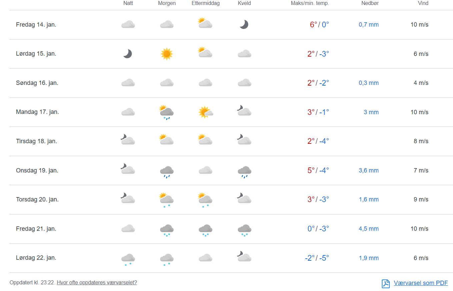
Task: Click Lørdag 22. night snow icon
Action: click(x=128, y=259)
